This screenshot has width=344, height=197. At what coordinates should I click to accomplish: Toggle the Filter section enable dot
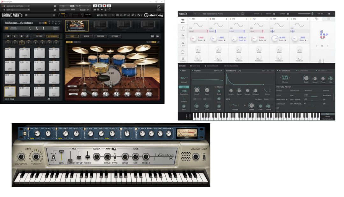(193, 71)
